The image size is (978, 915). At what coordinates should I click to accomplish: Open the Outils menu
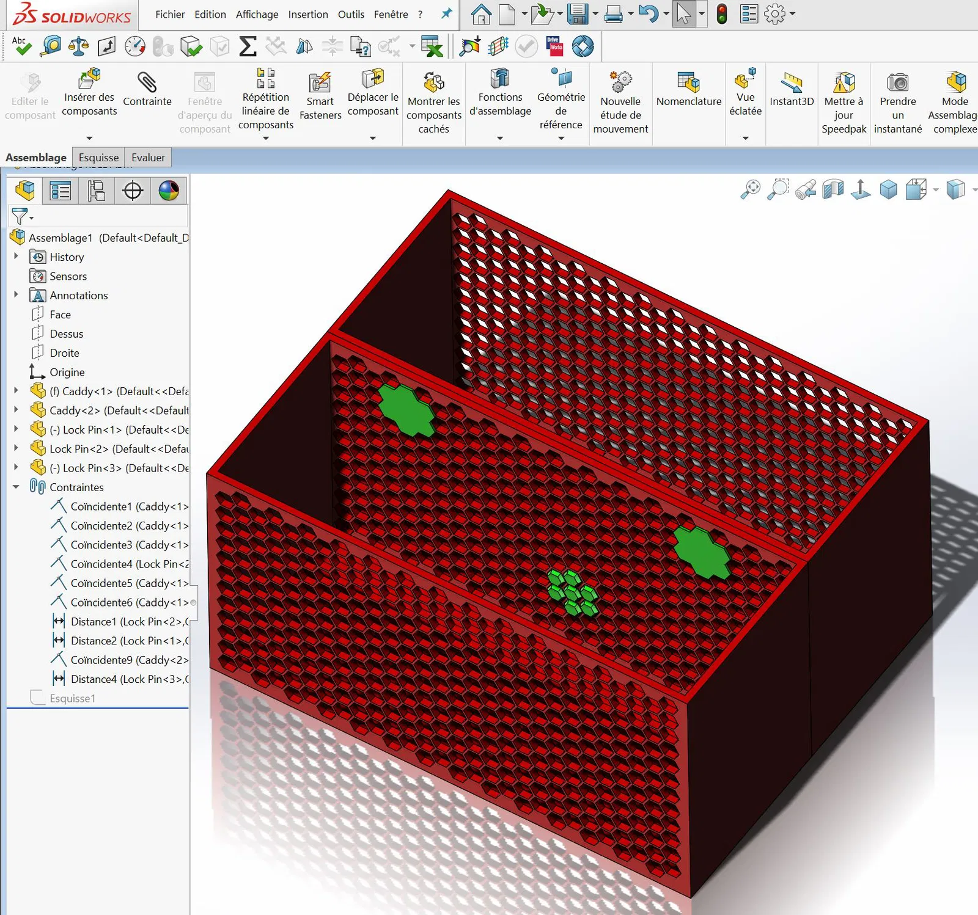[x=351, y=14]
